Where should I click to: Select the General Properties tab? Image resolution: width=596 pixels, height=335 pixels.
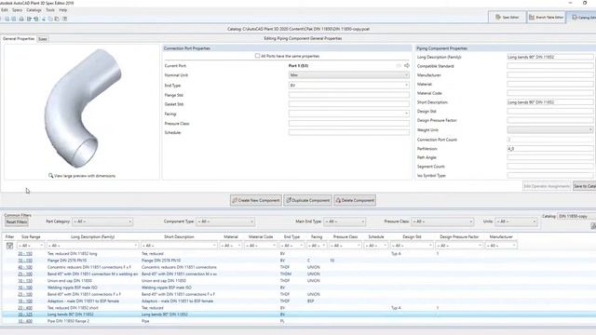tap(19, 39)
